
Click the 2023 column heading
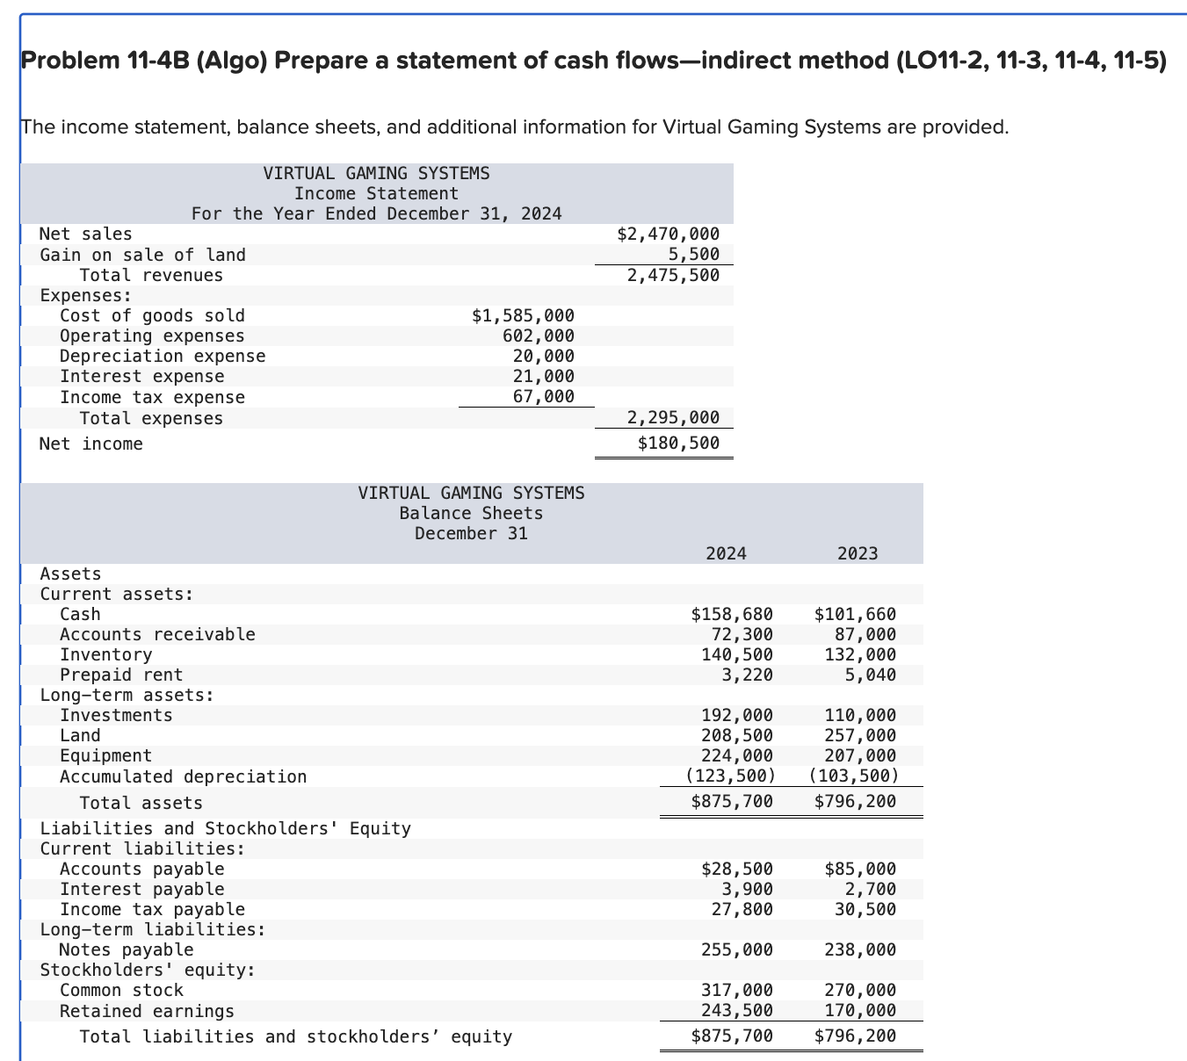click(858, 552)
